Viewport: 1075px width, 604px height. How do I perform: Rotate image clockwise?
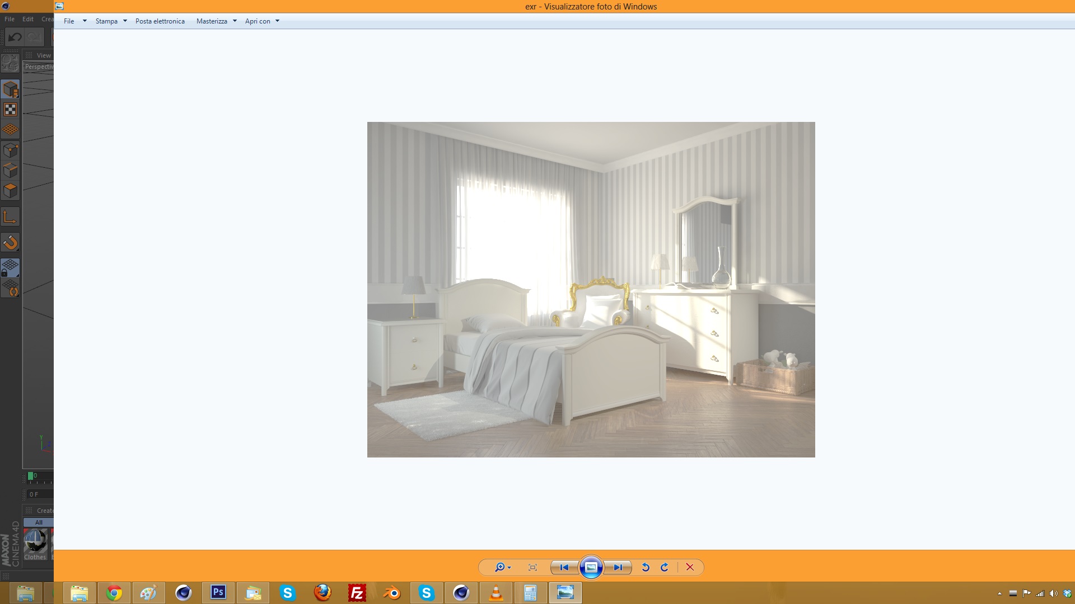point(665,567)
